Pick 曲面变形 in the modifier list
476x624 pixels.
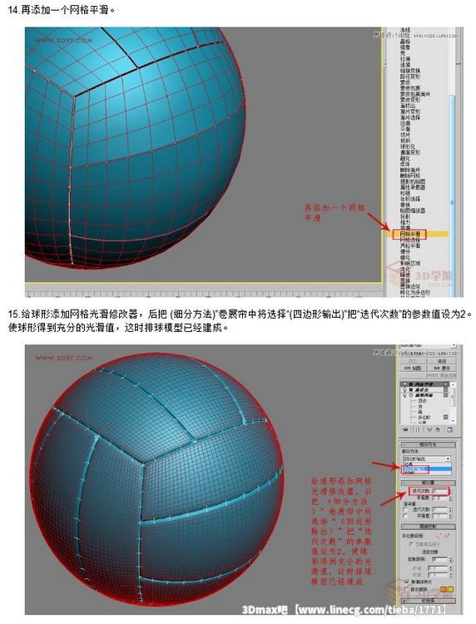coord(410,152)
